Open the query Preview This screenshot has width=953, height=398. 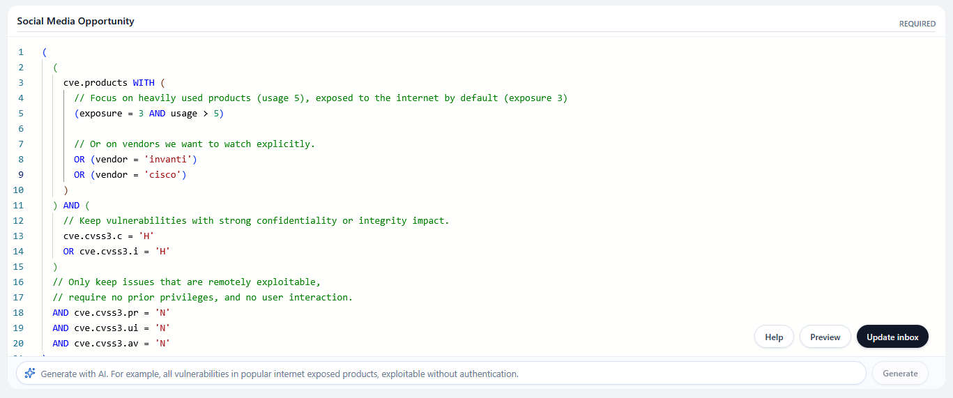825,337
